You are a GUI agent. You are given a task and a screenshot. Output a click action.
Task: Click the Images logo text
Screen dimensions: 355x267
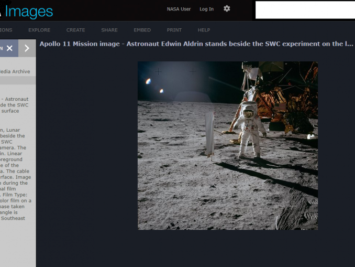(x=29, y=12)
